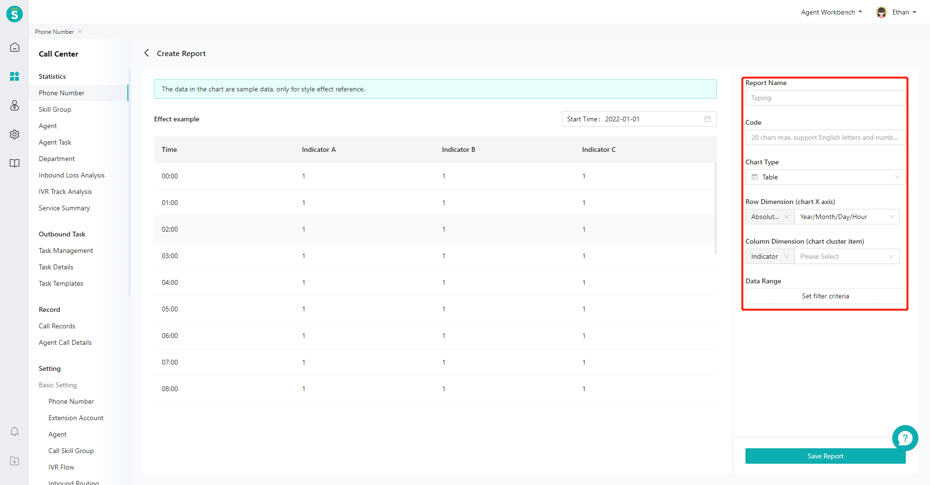Click the Indicator C column header
This screenshot has width=930, height=485.
pos(599,149)
